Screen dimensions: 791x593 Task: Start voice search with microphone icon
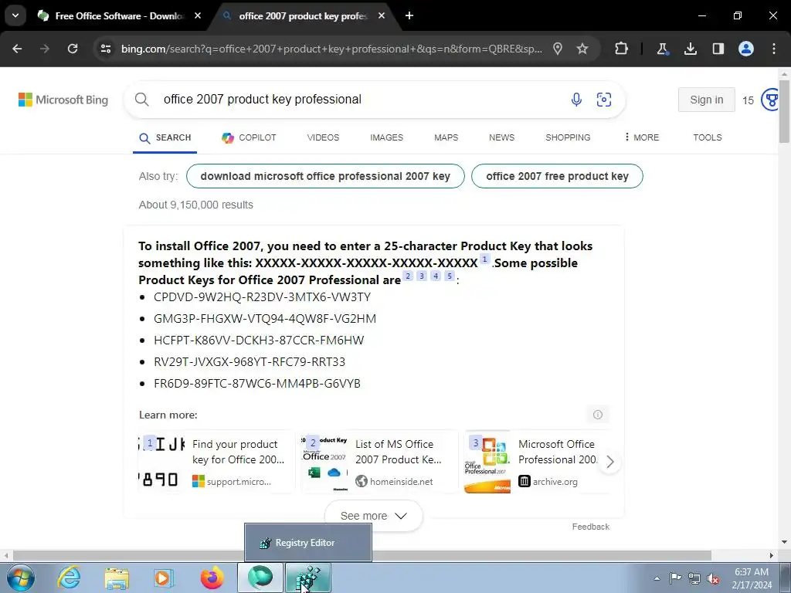pos(576,100)
